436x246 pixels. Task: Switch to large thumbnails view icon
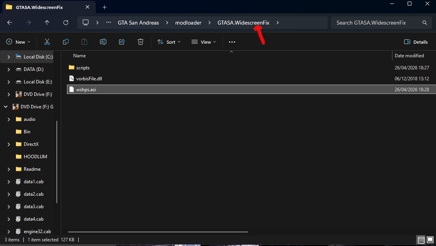430,240
